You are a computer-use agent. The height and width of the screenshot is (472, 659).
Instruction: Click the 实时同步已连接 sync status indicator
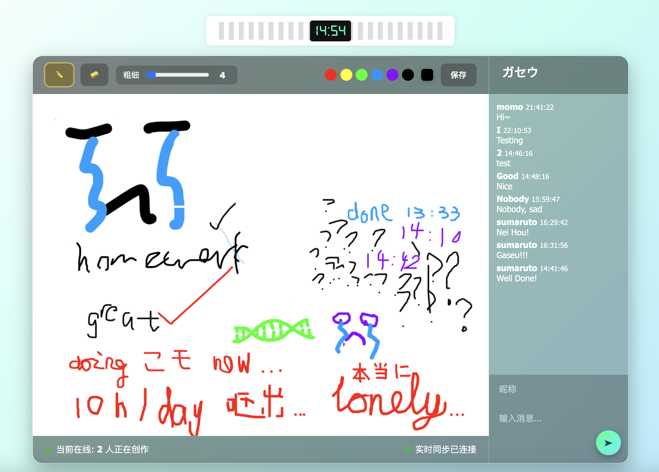(x=445, y=449)
